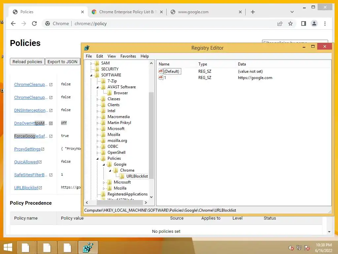
Task: Expand the SAM registry key
Action: coord(91,63)
